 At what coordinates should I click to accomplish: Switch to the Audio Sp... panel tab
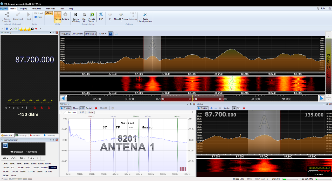(22, 135)
